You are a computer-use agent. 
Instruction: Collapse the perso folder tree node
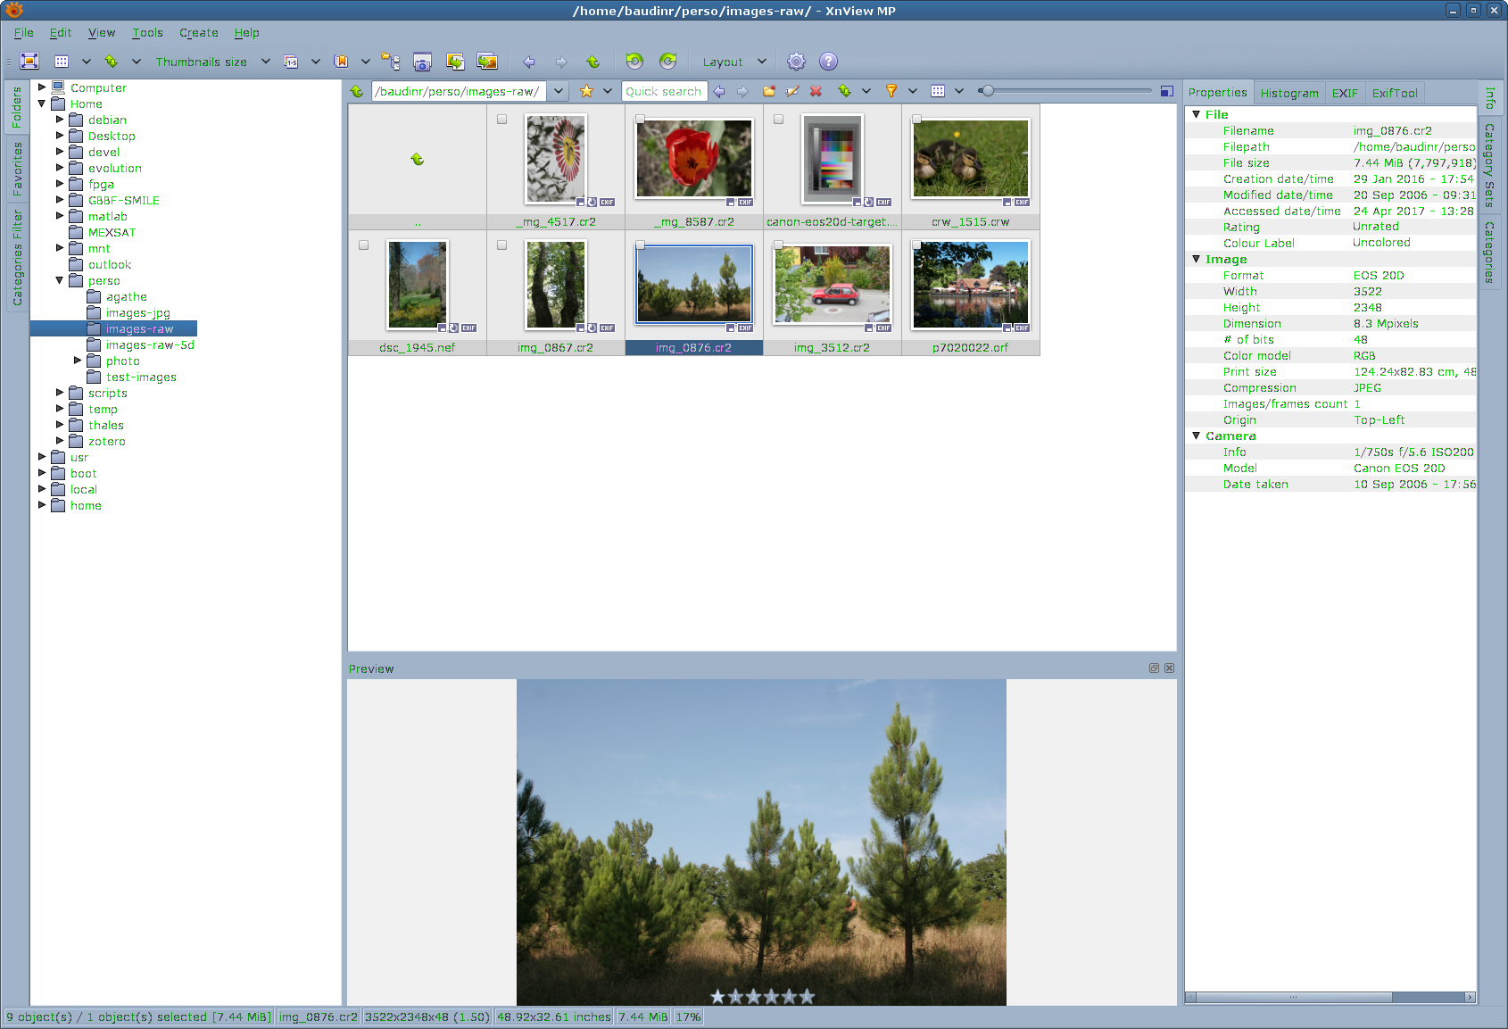click(60, 280)
